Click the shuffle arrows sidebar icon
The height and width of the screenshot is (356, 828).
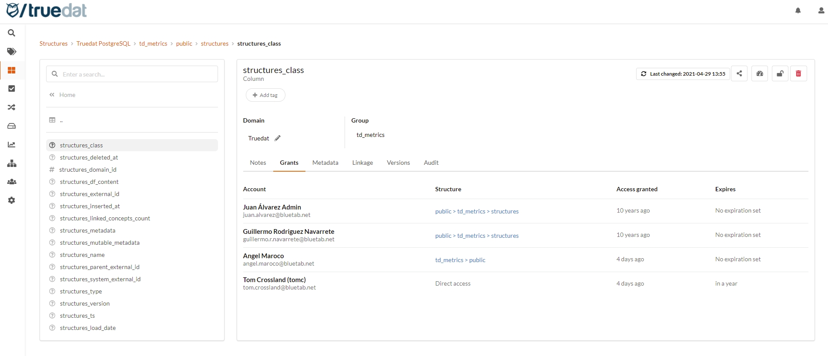[x=12, y=107]
